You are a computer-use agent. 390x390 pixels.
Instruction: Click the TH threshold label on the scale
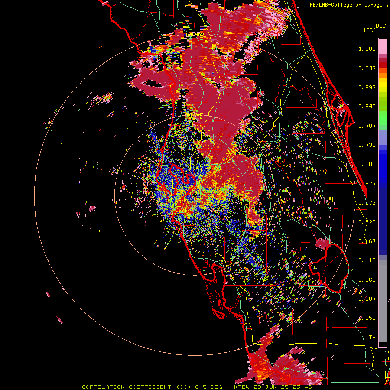[x=372, y=338]
